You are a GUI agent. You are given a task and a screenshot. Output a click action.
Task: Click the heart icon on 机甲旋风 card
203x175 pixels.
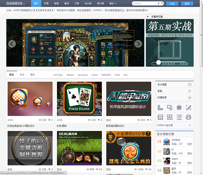click(x=148, y=120)
